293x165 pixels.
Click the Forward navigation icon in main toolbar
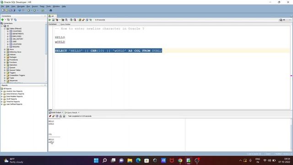(35, 11)
